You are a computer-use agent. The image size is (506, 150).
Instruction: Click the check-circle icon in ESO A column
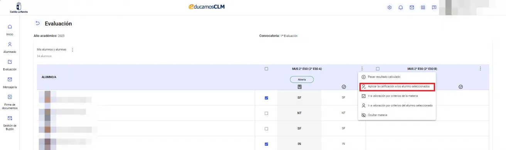click(x=344, y=87)
